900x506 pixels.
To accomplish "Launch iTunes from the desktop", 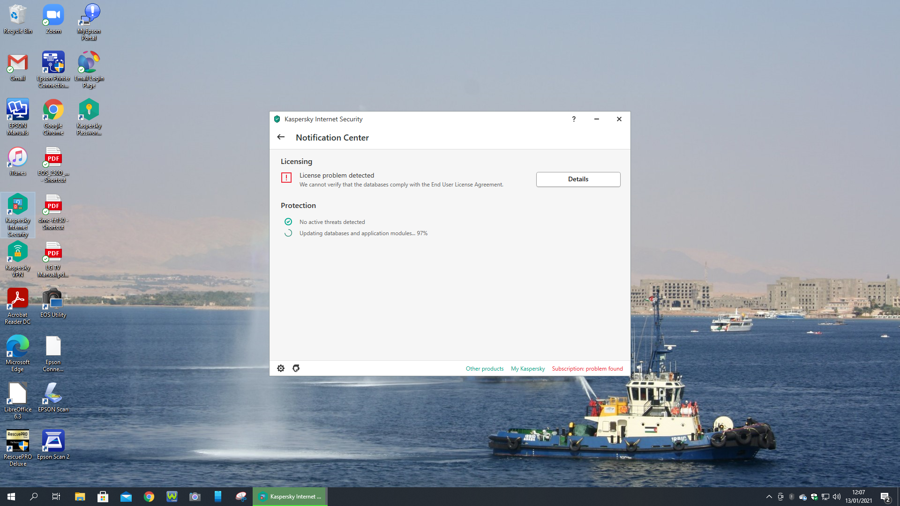I will point(18,162).
